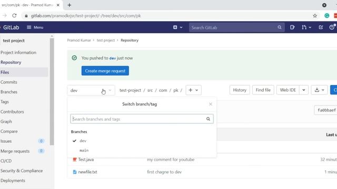Open Web IDE button

pos(288,90)
